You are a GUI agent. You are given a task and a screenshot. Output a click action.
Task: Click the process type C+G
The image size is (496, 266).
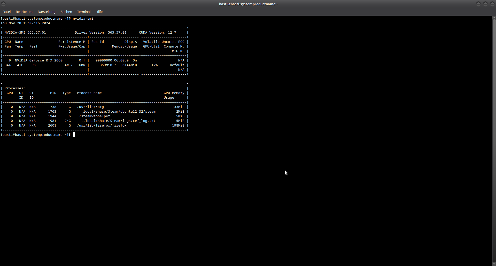point(68,121)
